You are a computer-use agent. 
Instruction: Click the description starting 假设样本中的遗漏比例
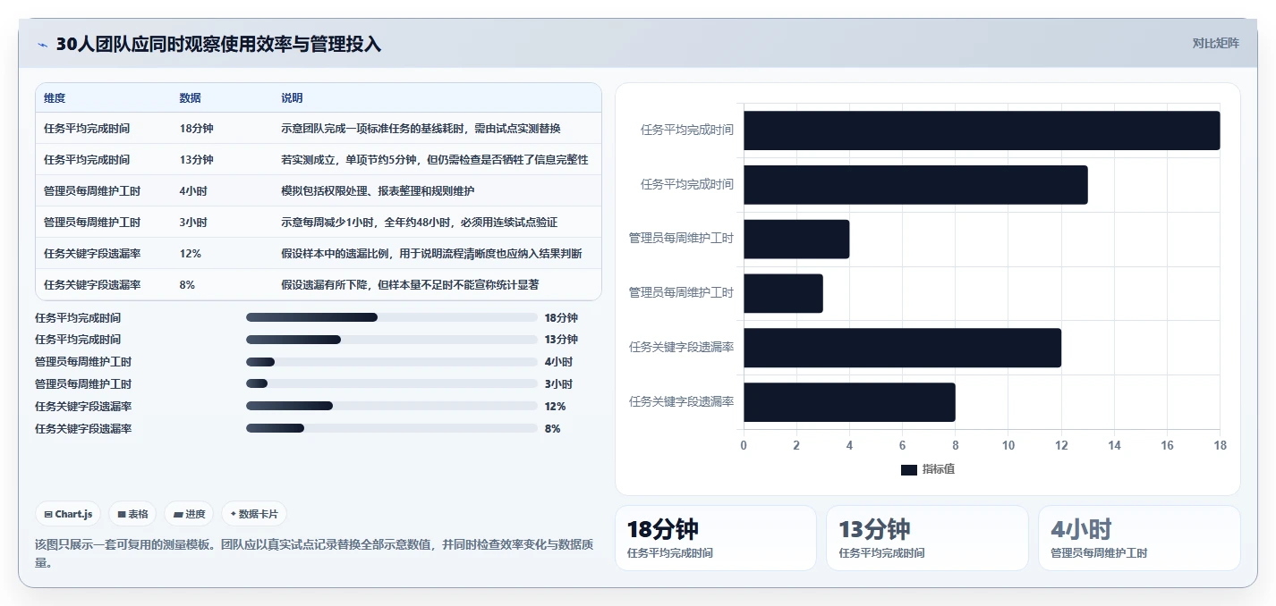(431, 254)
